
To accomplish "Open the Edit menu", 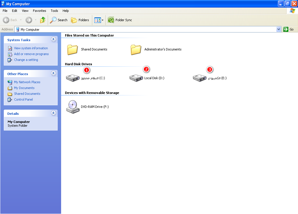I will pyautogui.click(x=15, y=11).
